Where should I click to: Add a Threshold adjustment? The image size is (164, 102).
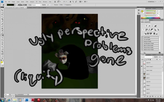[x=151, y=33]
